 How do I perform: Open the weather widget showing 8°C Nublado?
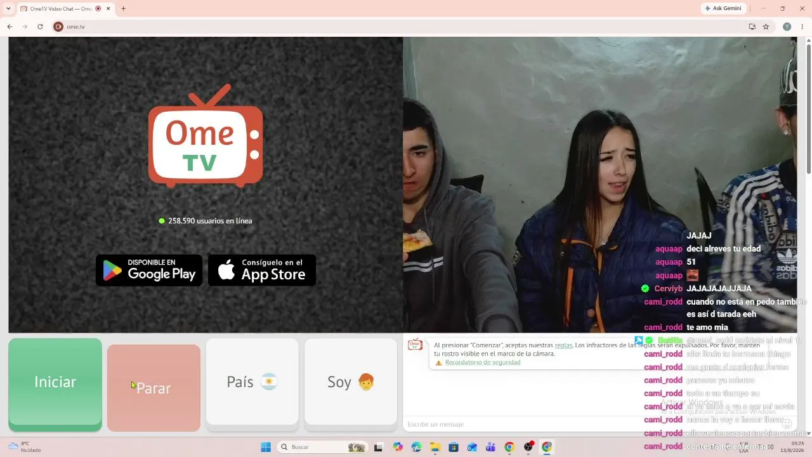pos(24,447)
